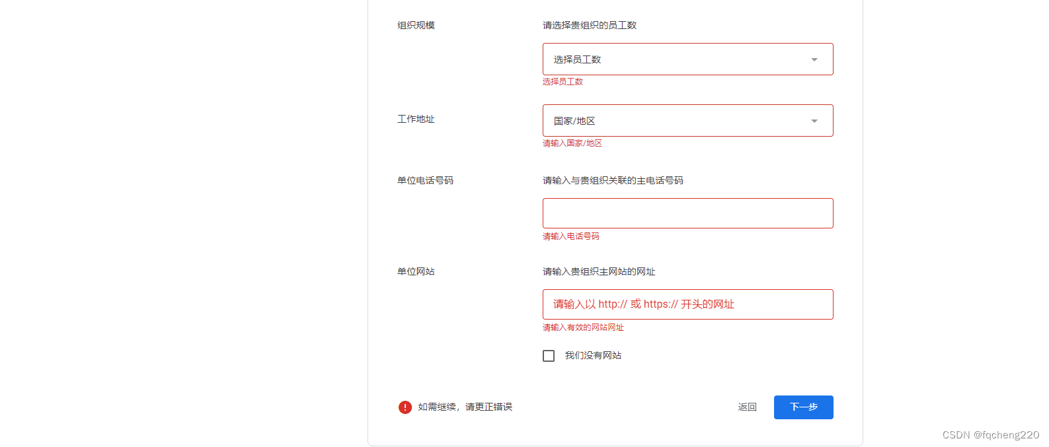Image resolution: width=1049 pixels, height=447 pixels.
Task: Click the 下一步 next step button
Action: click(803, 407)
